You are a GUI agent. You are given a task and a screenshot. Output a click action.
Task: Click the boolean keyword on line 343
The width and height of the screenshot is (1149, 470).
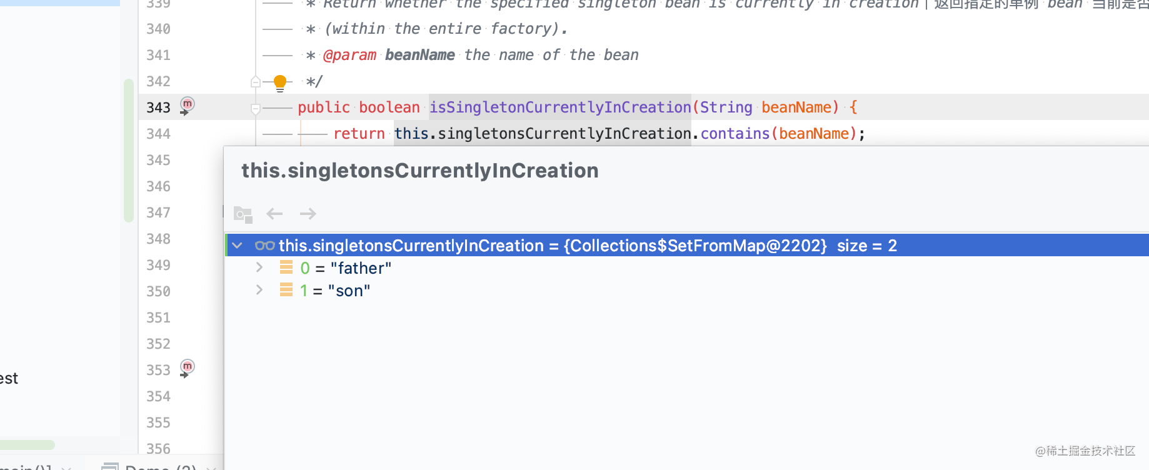click(389, 107)
